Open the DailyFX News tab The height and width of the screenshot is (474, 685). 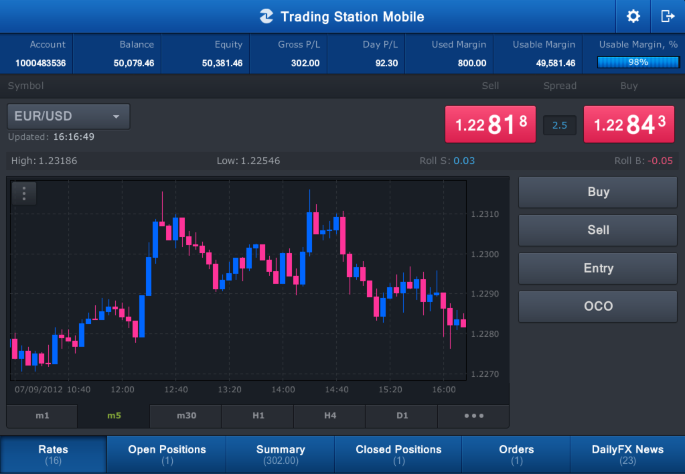[628, 455]
